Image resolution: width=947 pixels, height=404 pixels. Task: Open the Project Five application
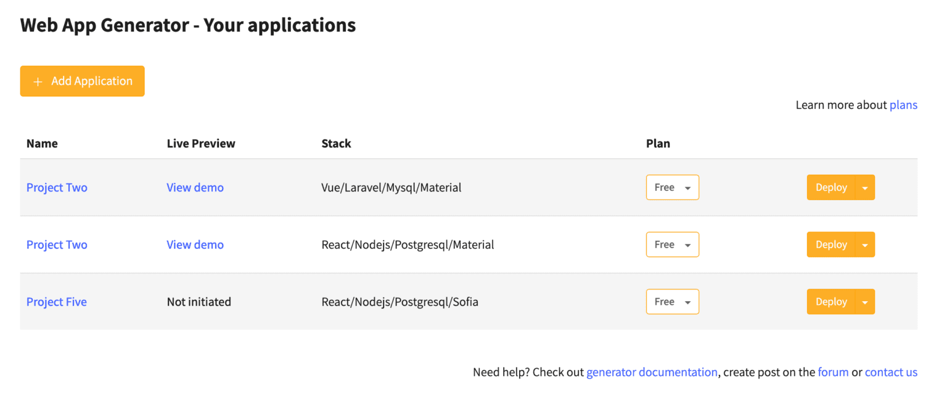pos(56,302)
